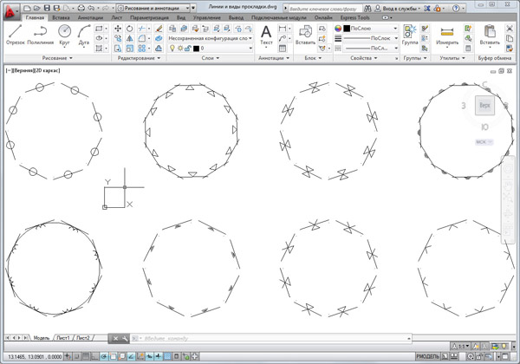Select the Отрезок line tool

16,33
